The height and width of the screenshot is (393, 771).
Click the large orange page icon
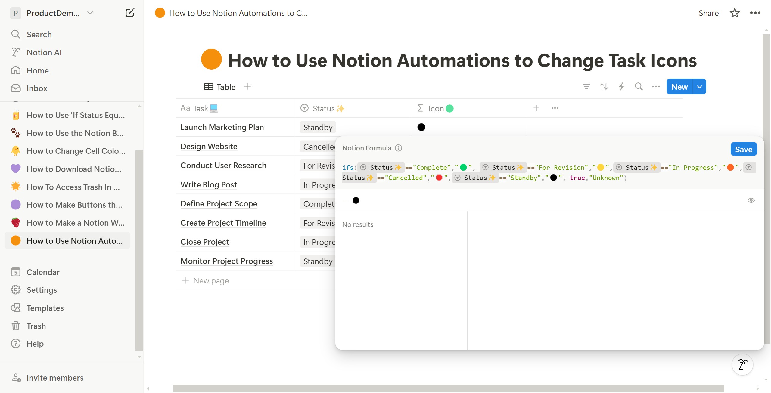pyautogui.click(x=211, y=59)
